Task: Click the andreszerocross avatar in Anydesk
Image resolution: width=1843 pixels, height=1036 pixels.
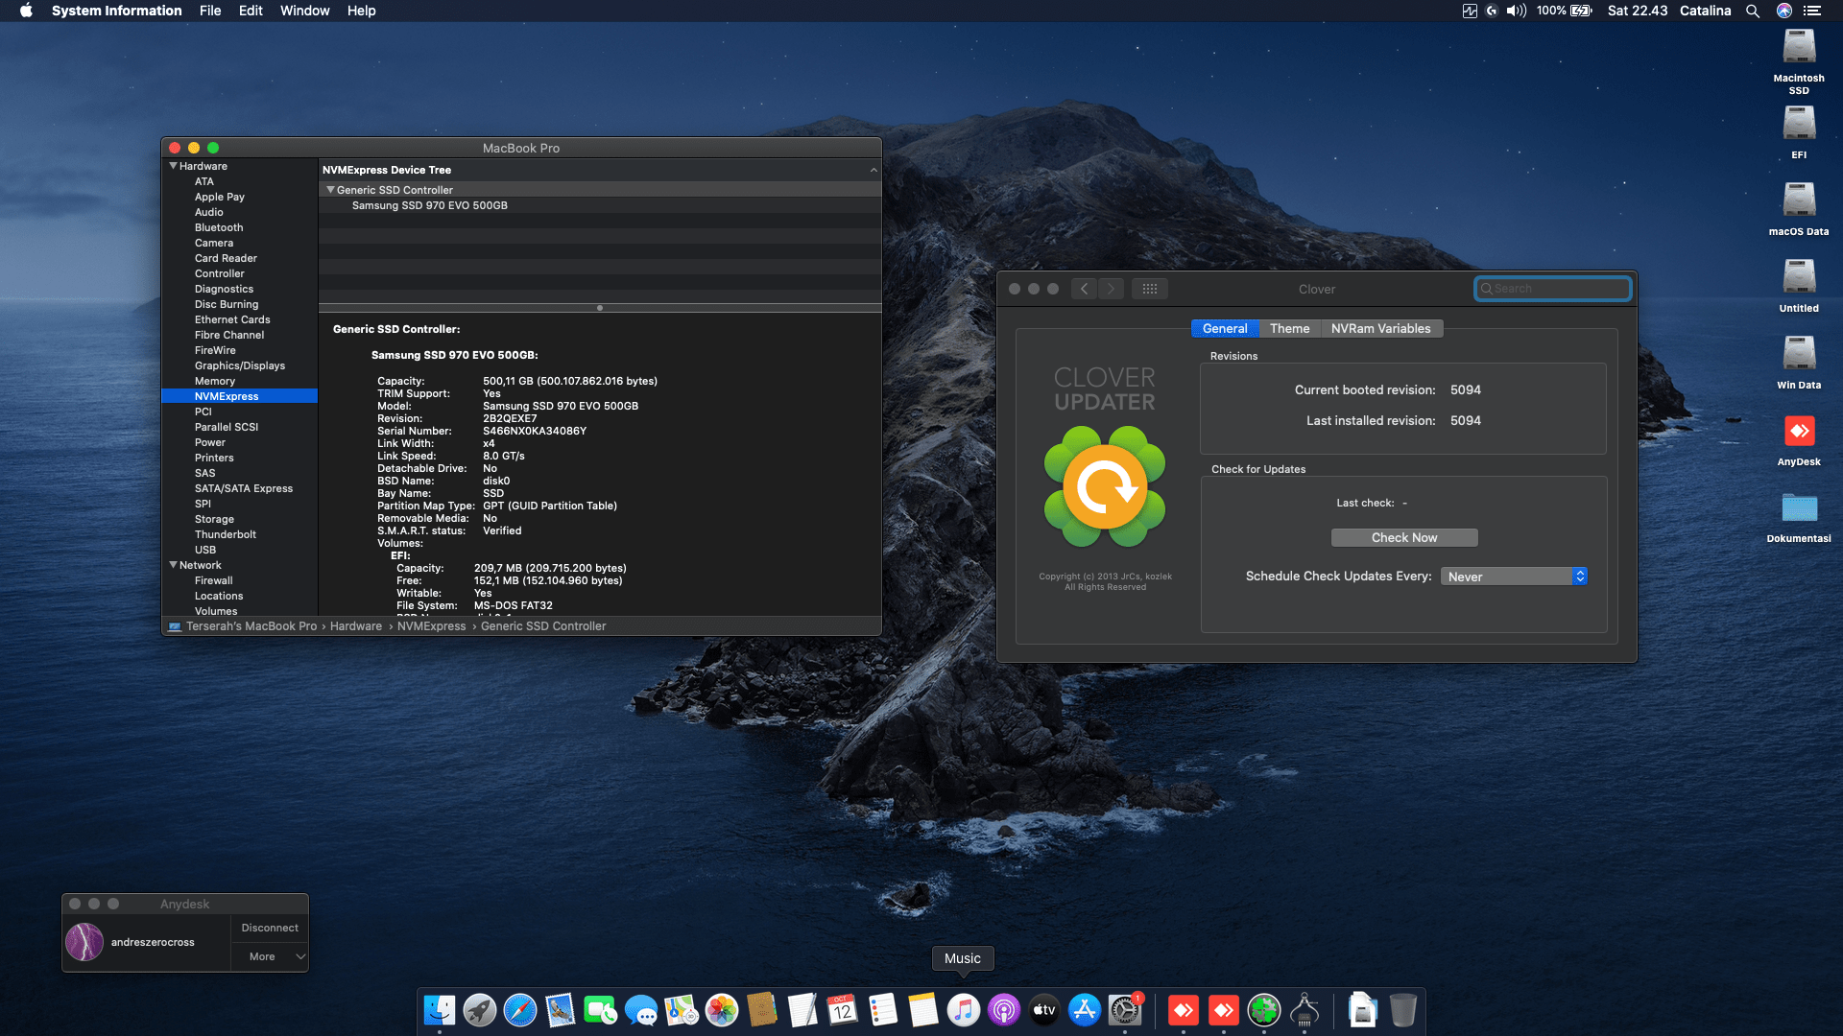Action: [x=84, y=942]
